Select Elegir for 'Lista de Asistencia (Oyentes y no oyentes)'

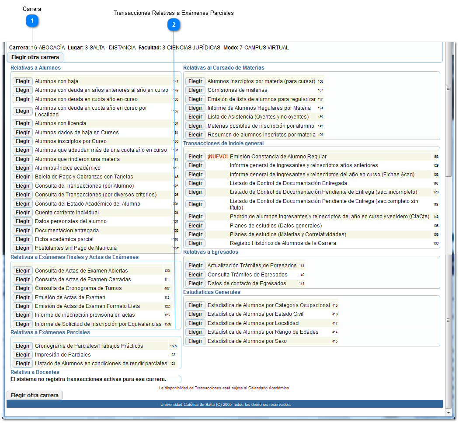pos(195,117)
